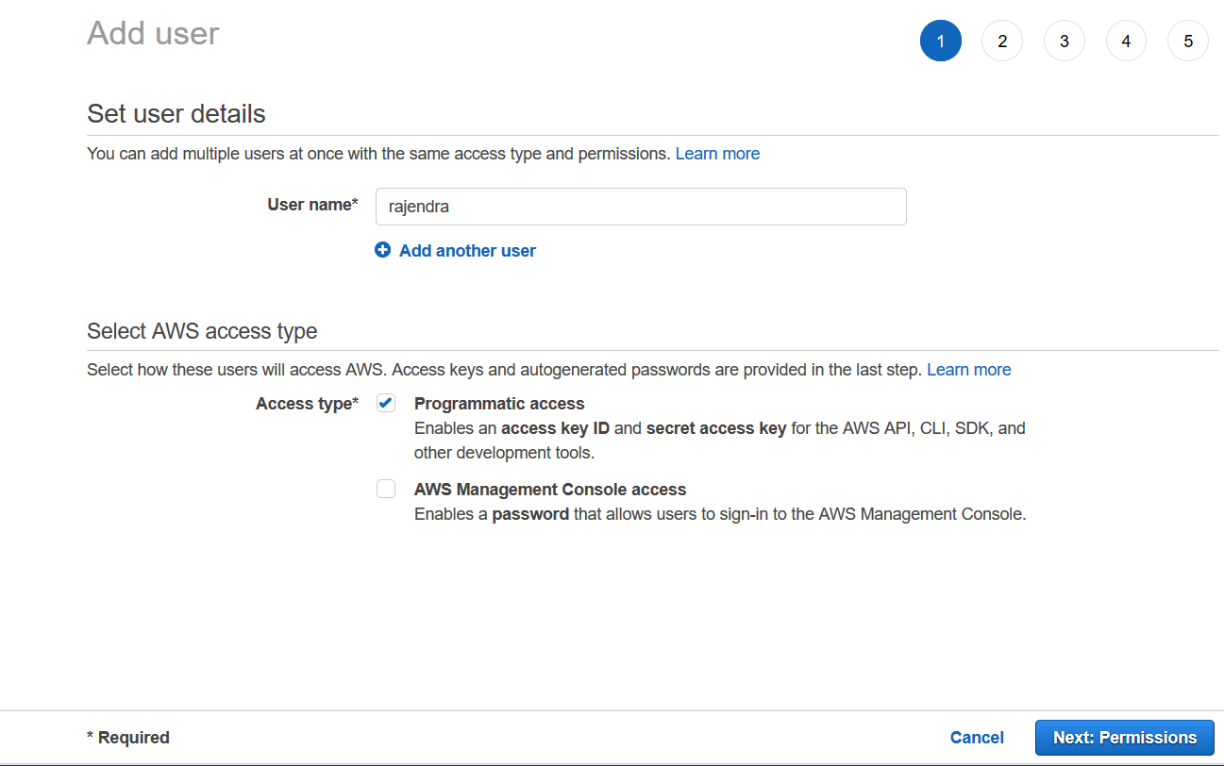Click the plus icon beside Add another user
The image size is (1224, 766).
pyautogui.click(x=382, y=250)
